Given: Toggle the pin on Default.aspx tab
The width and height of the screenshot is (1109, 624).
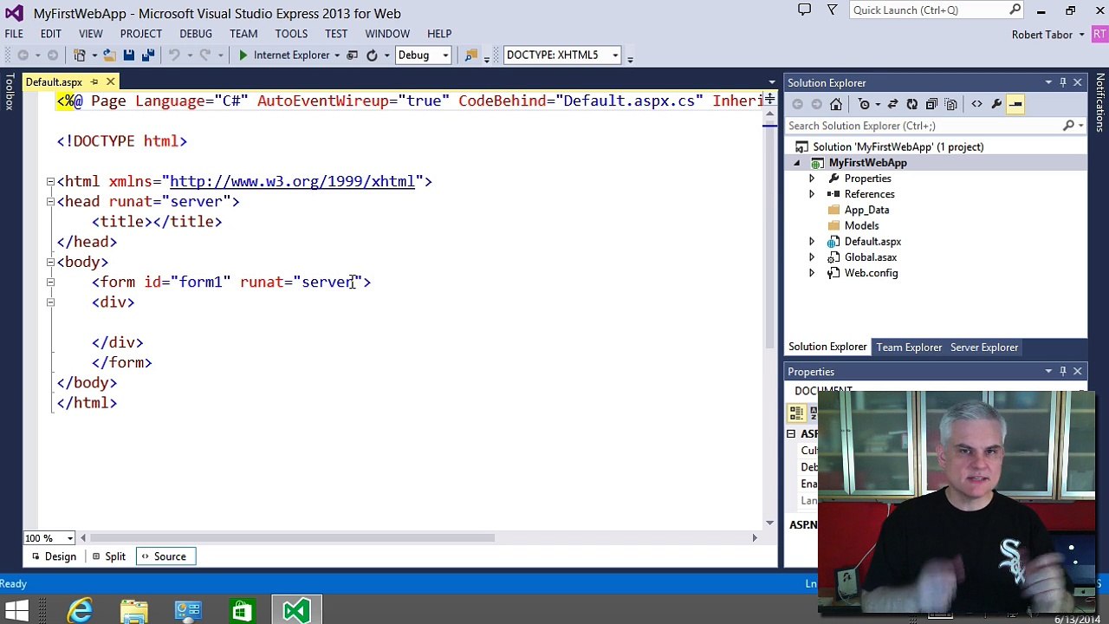Looking at the screenshot, I should (94, 82).
